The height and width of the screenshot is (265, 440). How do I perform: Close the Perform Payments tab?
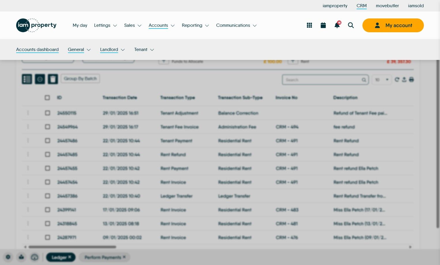coord(124,257)
